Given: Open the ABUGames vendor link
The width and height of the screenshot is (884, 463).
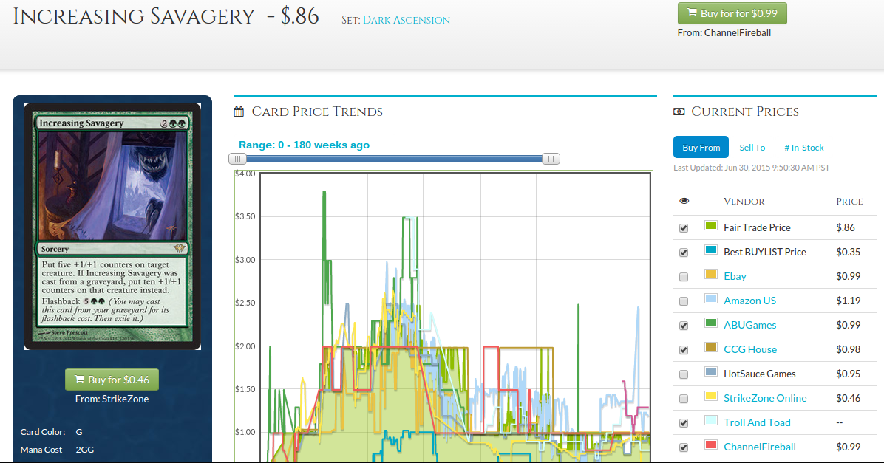Looking at the screenshot, I should point(749,325).
